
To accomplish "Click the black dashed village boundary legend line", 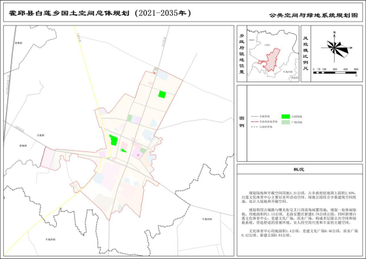I will 254,127.
